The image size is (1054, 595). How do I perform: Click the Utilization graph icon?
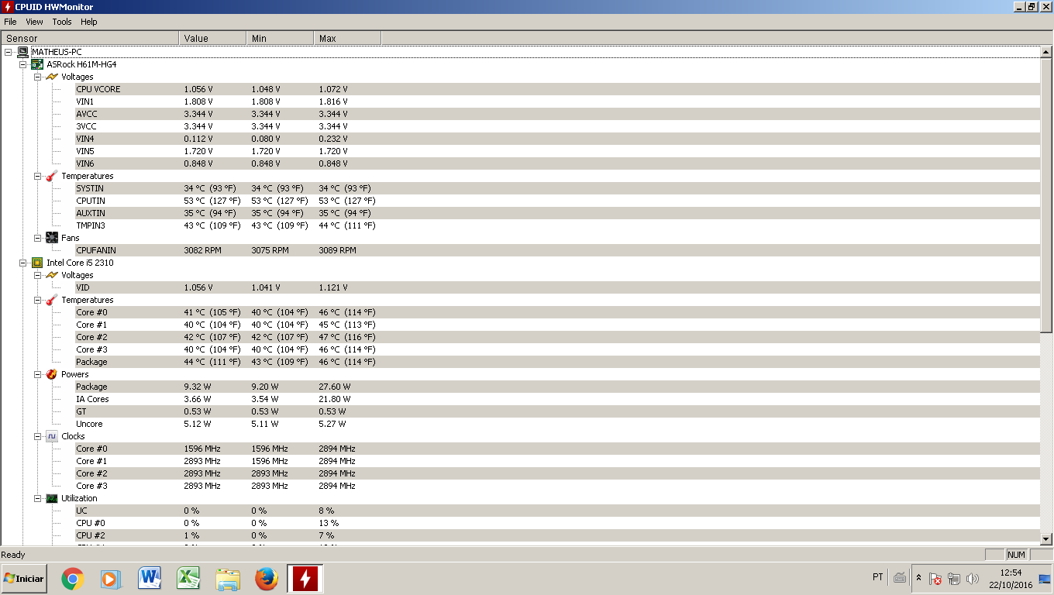click(52, 498)
